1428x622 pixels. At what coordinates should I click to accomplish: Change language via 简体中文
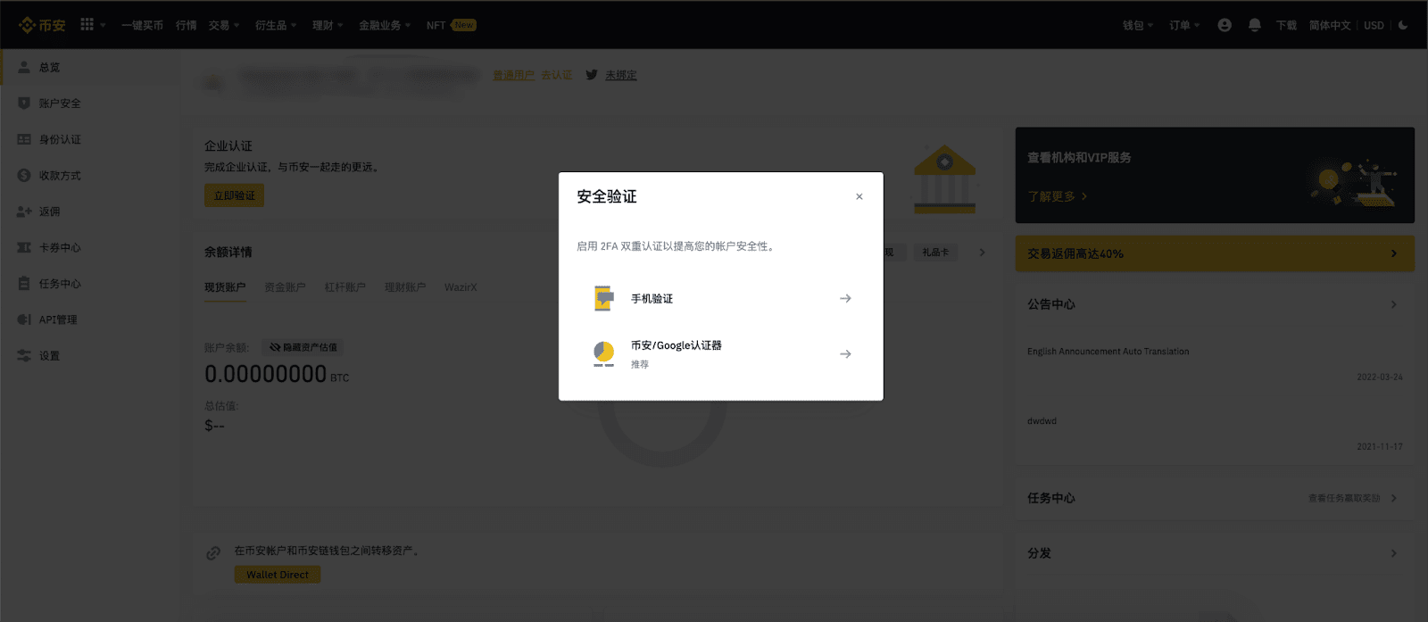coord(1330,25)
